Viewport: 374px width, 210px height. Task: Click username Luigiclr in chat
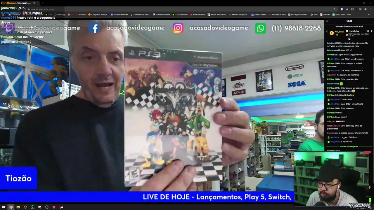(x=331, y=43)
